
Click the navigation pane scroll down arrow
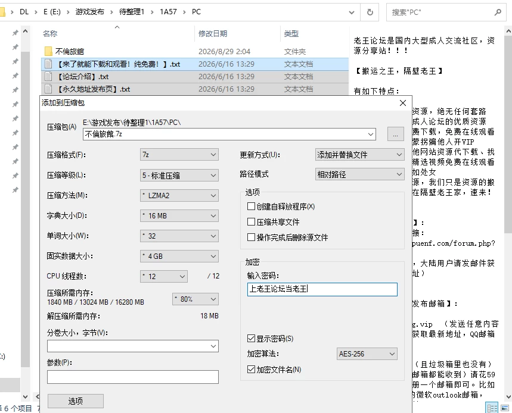26,397
